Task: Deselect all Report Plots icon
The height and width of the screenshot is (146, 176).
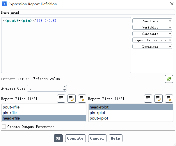Action: (169, 99)
